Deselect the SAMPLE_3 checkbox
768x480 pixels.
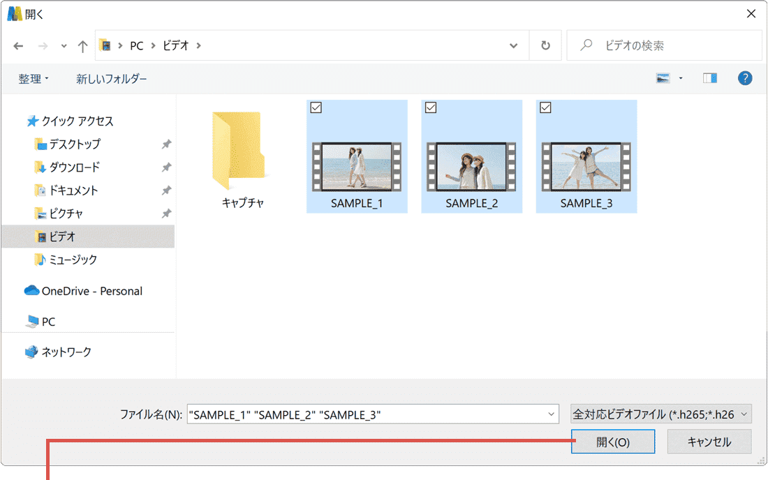pos(545,107)
